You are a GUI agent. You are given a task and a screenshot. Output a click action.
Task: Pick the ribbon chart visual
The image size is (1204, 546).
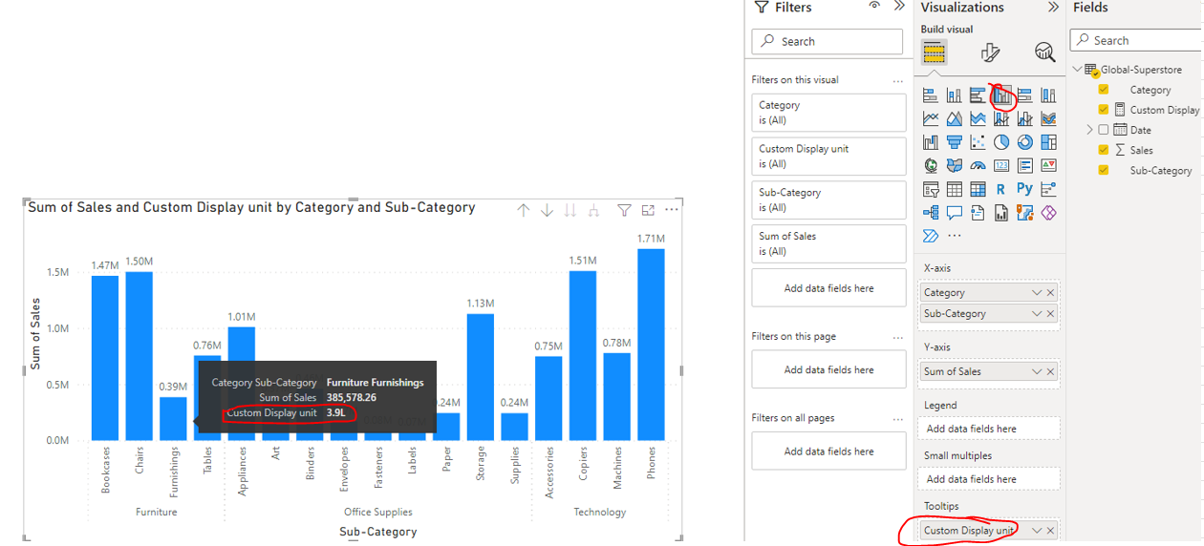click(x=1048, y=118)
